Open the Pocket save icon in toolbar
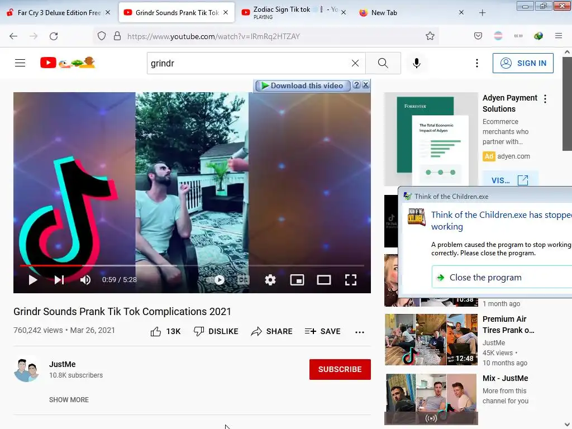 [478, 36]
